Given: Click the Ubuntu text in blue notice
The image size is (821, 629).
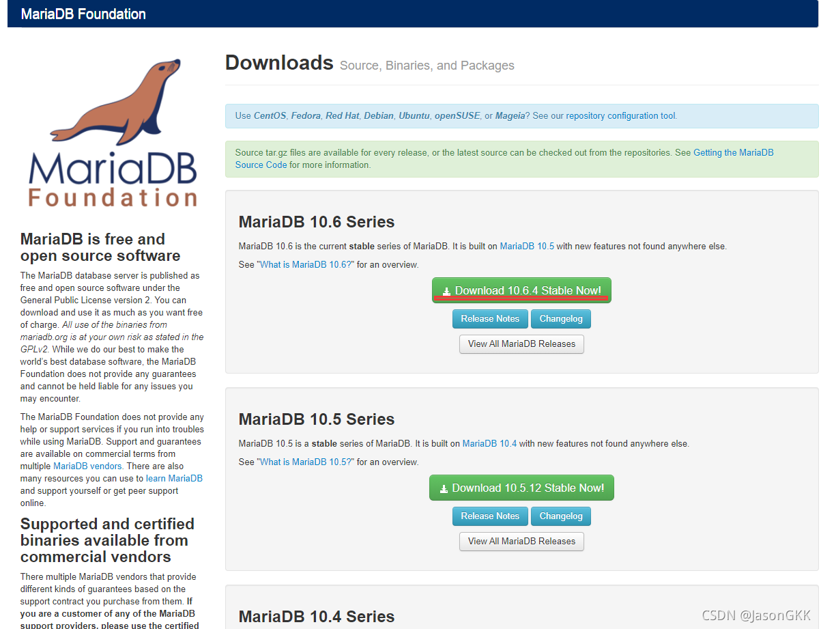Looking at the screenshot, I should 414,116.
